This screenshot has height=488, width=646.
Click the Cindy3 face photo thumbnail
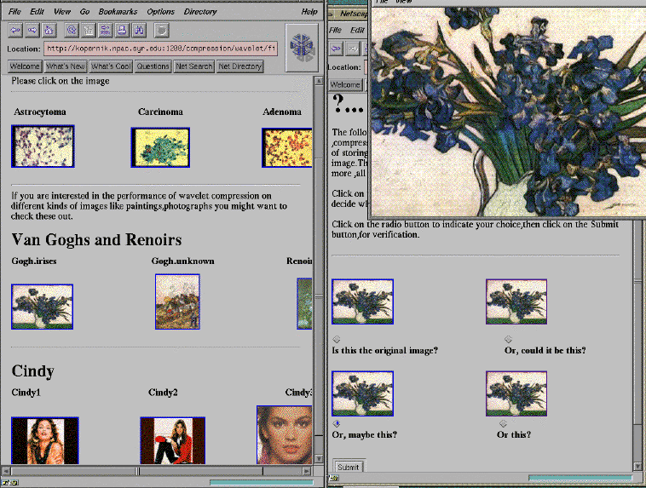coord(285,435)
